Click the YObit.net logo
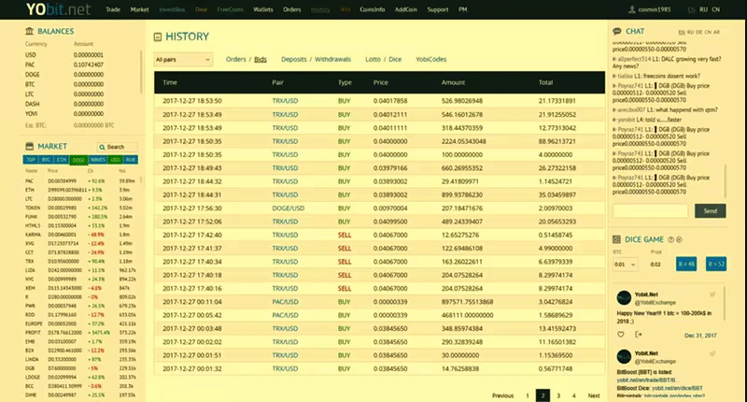 (58, 9)
